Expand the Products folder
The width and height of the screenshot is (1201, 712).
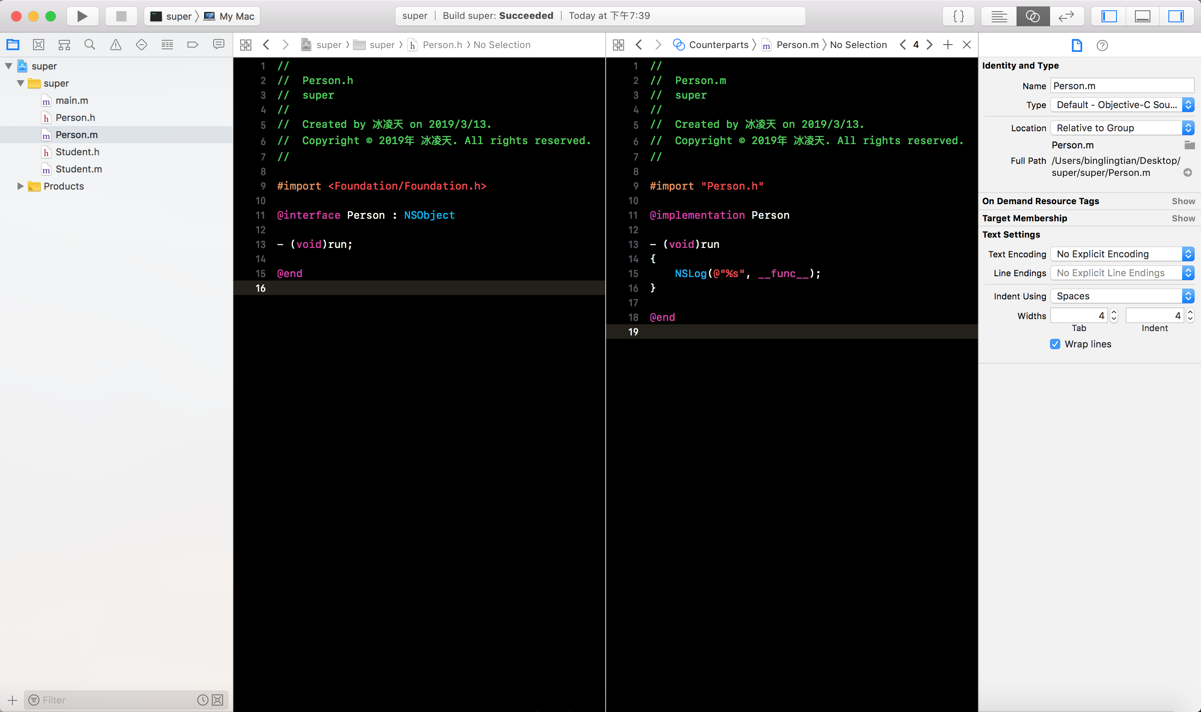(x=20, y=186)
